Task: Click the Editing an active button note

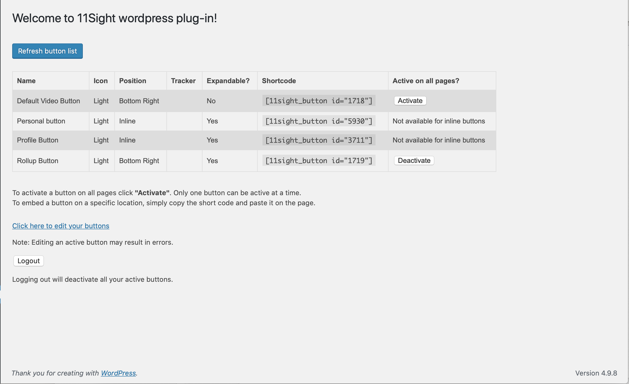Action: point(93,242)
